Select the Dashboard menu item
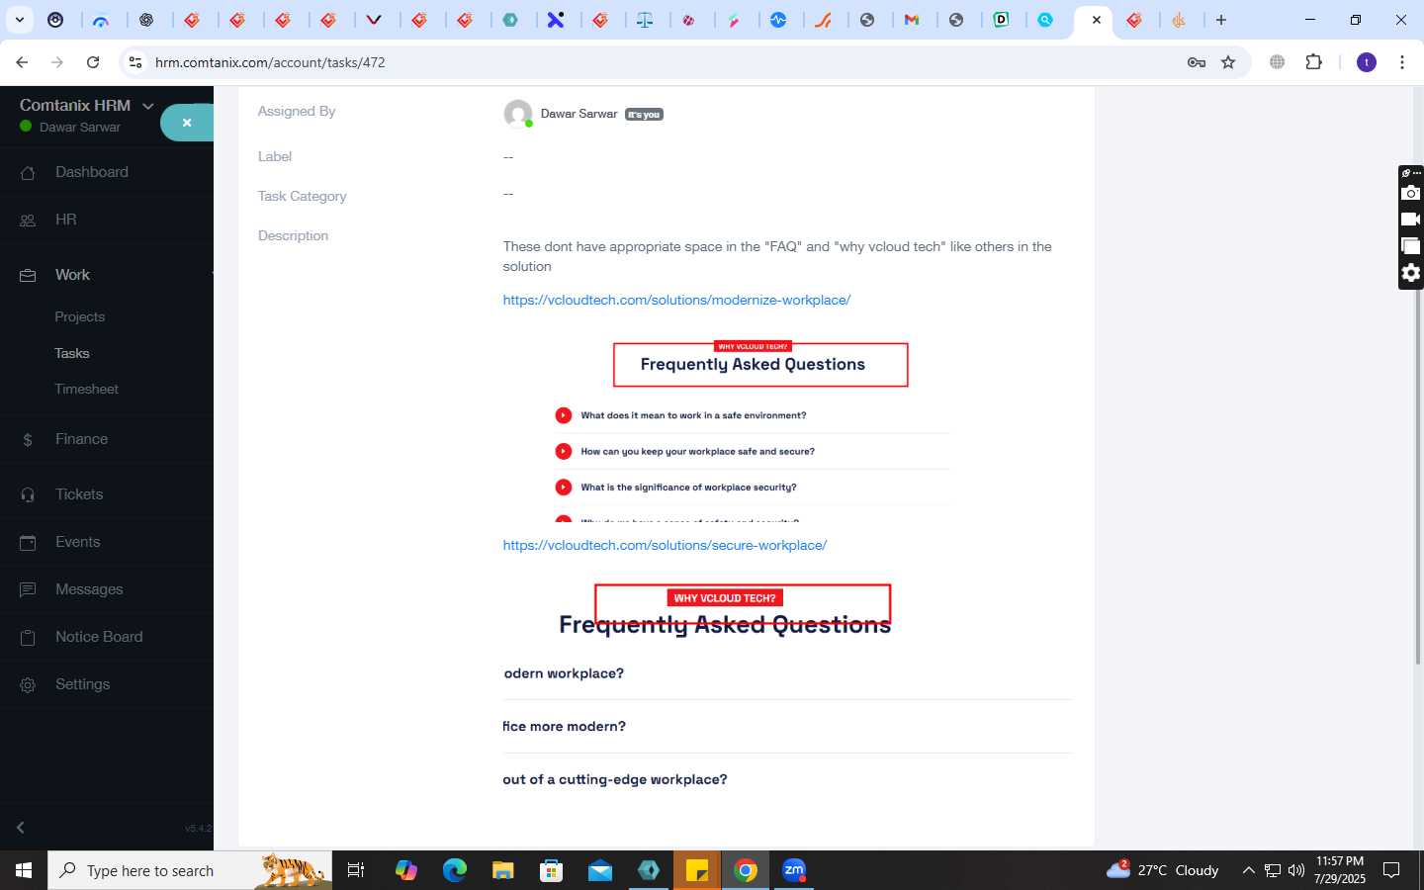Viewport: 1424px width, 890px height. (x=92, y=172)
